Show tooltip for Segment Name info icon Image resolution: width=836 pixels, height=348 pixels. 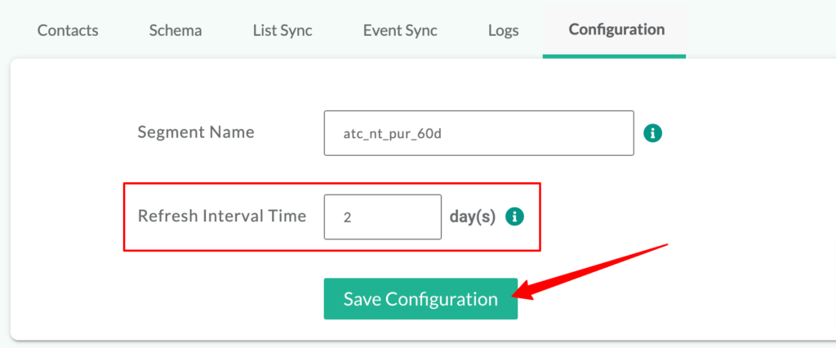pyautogui.click(x=652, y=133)
